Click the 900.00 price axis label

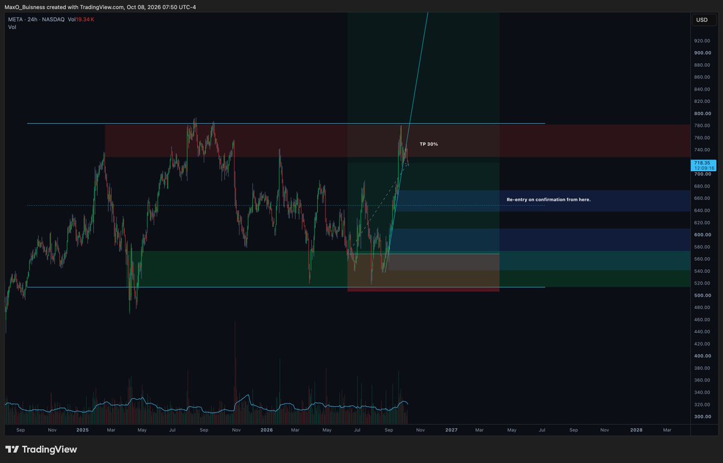(x=702, y=53)
